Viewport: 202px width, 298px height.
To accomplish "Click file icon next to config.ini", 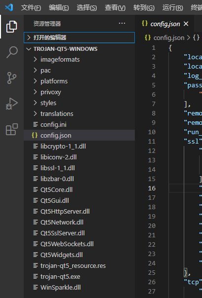I will [x=36, y=124].
